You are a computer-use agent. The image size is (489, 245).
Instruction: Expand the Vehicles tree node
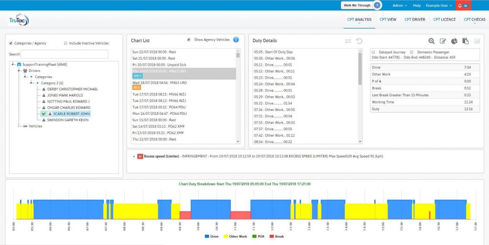pos(19,126)
